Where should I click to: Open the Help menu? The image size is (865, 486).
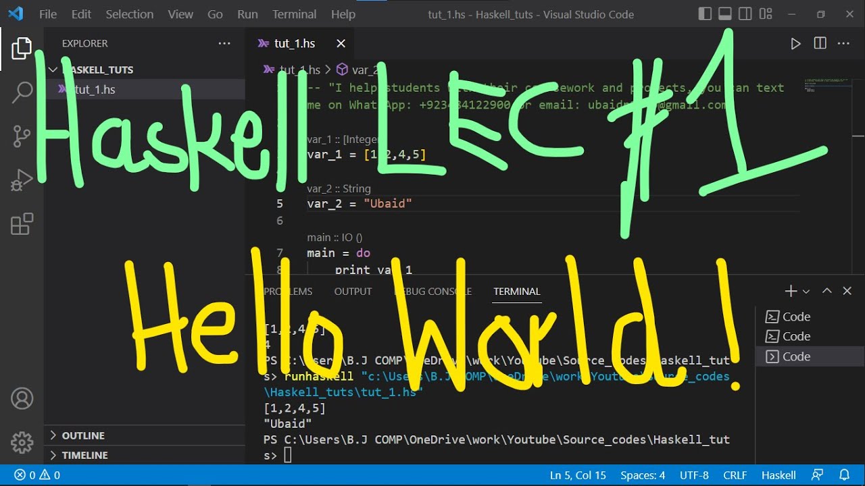pyautogui.click(x=343, y=14)
